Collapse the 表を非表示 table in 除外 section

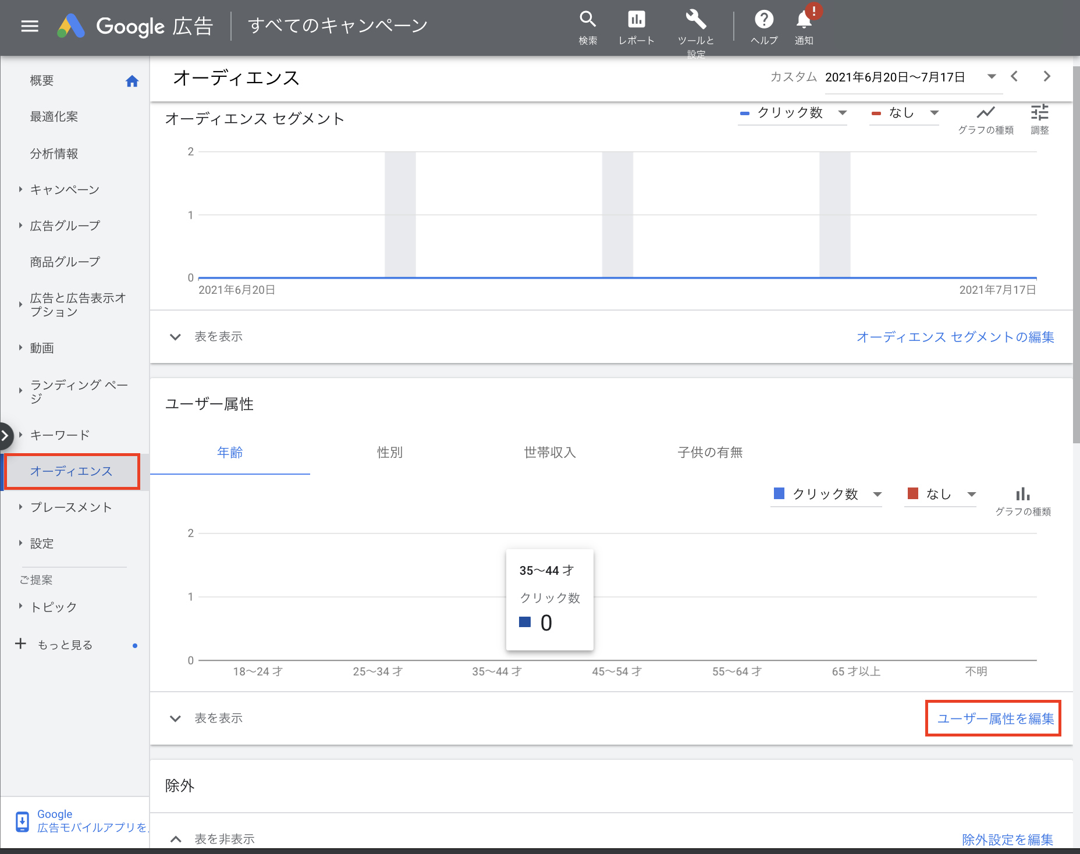[x=224, y=838]
